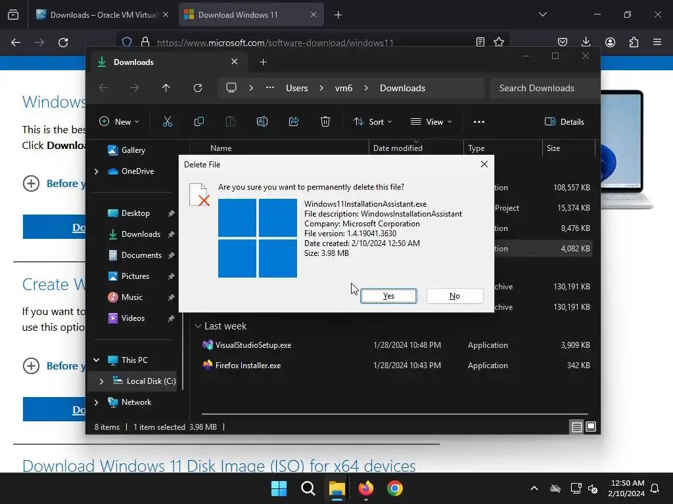The height and width of the screenshot is (504, 673).
Task: Click the Forward arrow in Explorer
Action: pos(135,88)
